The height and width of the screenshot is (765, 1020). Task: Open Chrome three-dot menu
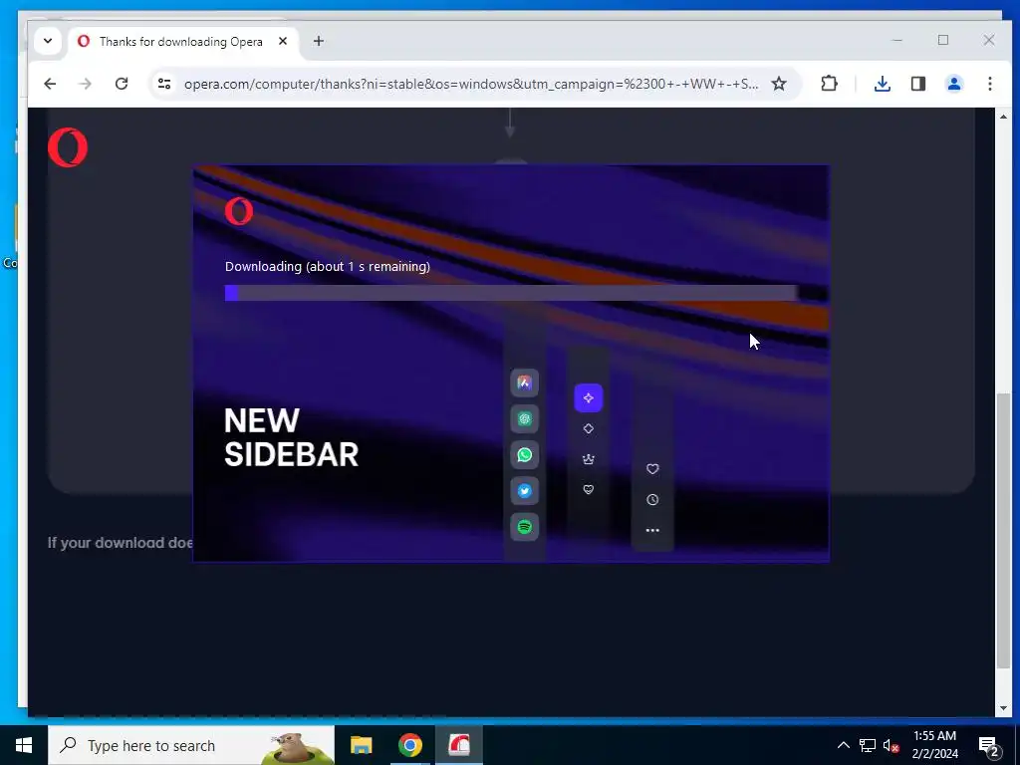point(989,84)
